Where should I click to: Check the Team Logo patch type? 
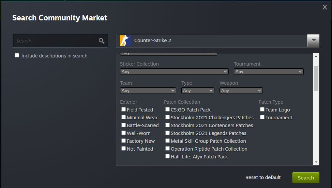(x=262, y=109)
